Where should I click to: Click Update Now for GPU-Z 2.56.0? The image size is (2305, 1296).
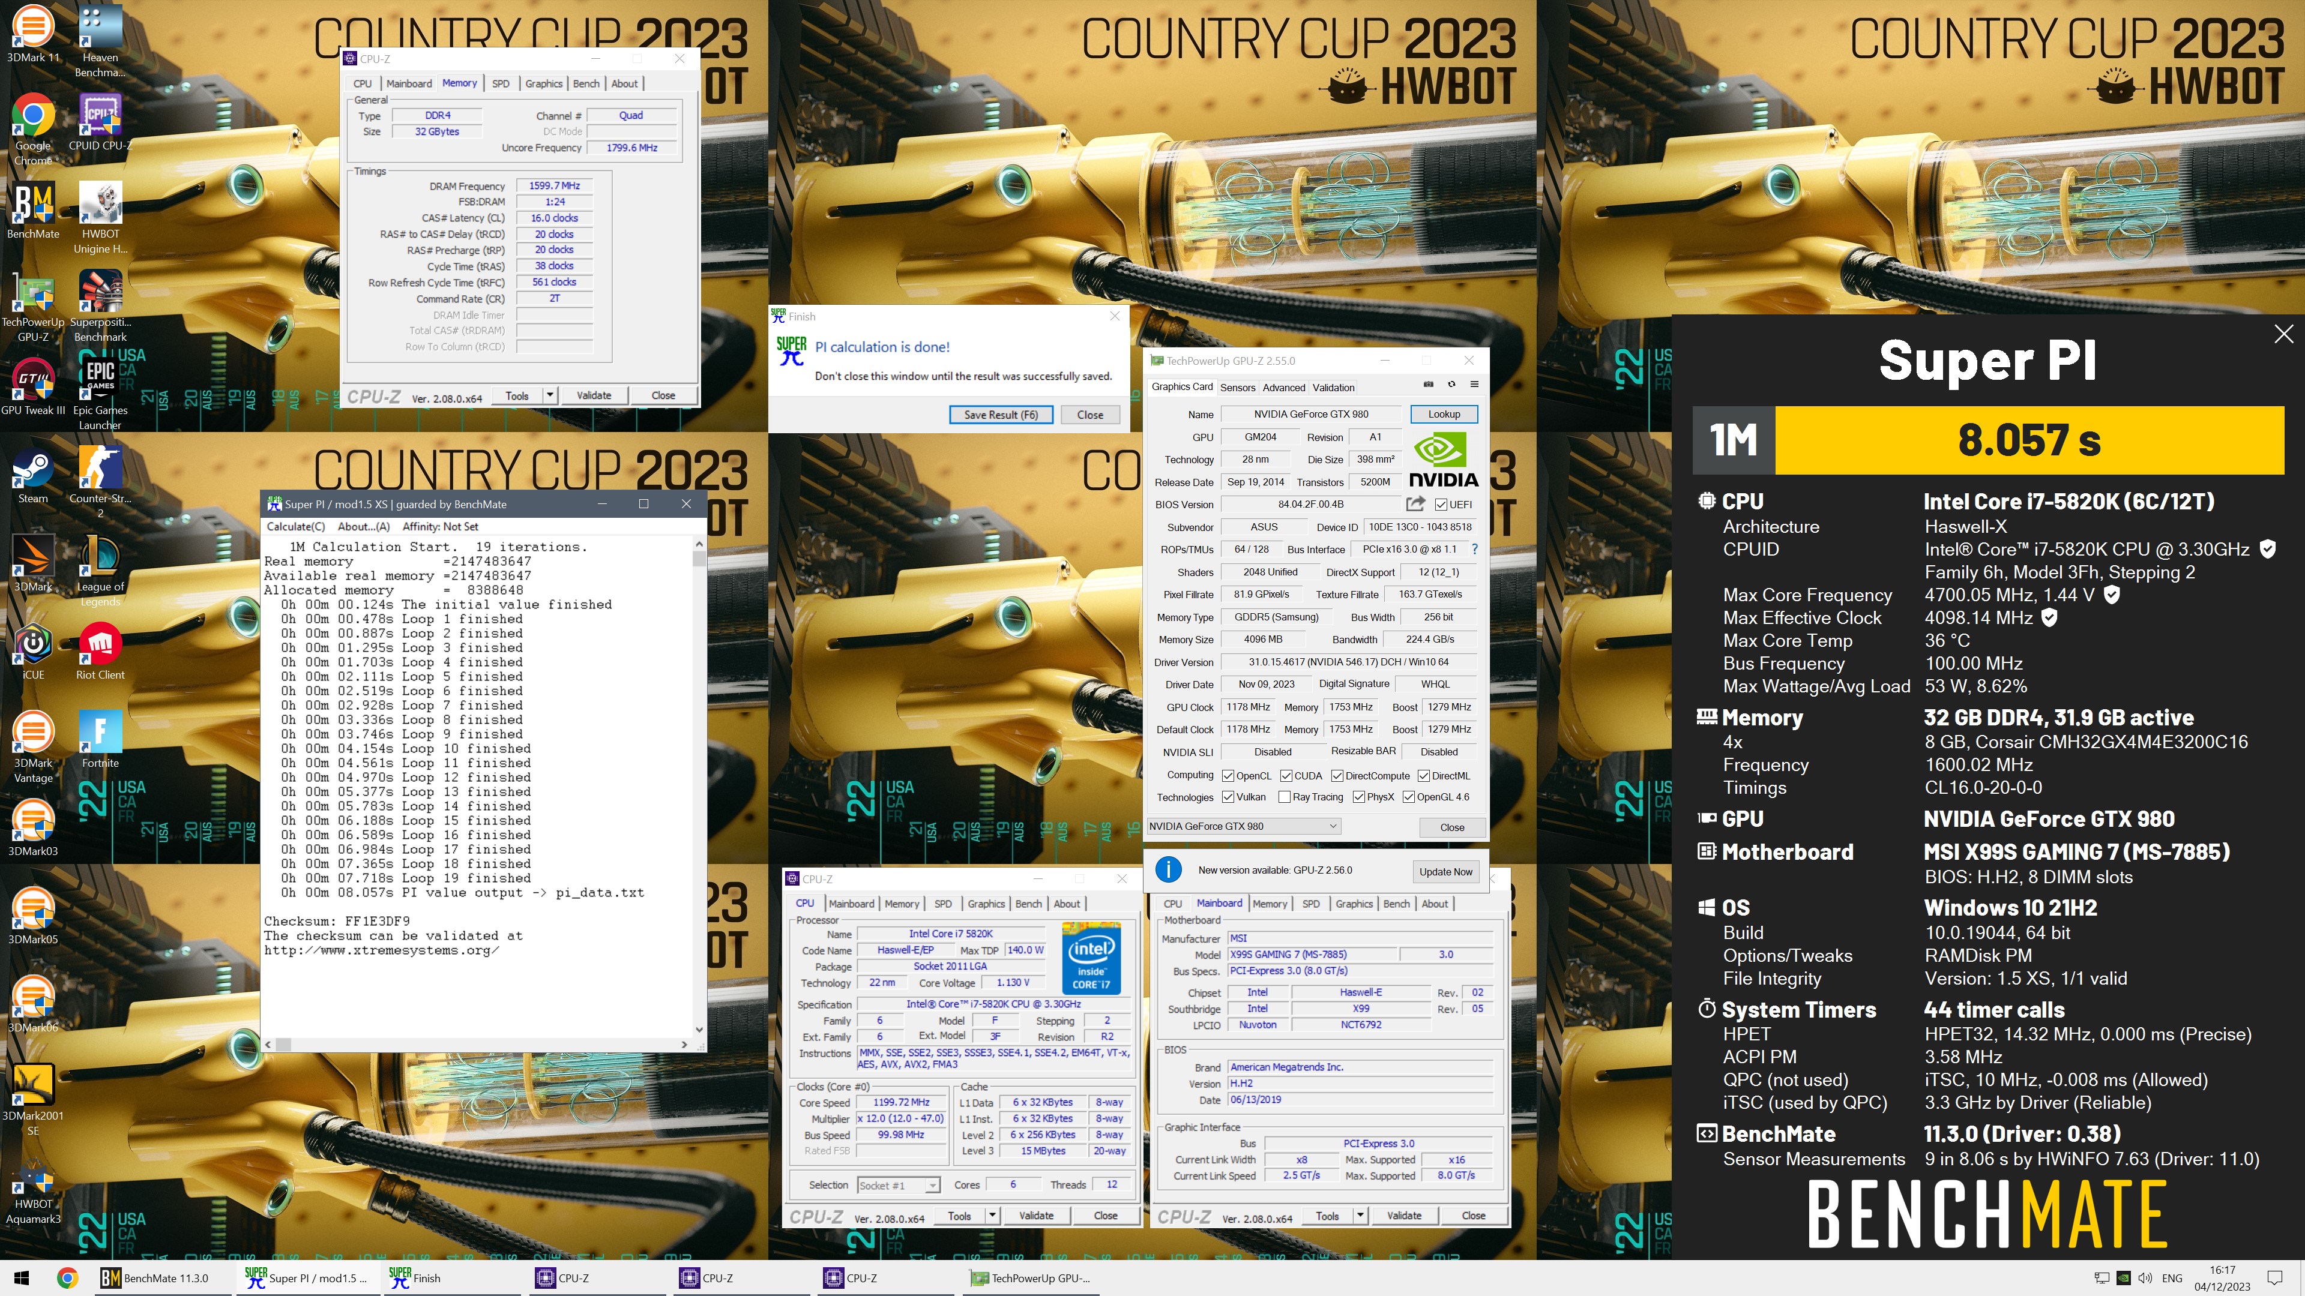[1445, 871]
